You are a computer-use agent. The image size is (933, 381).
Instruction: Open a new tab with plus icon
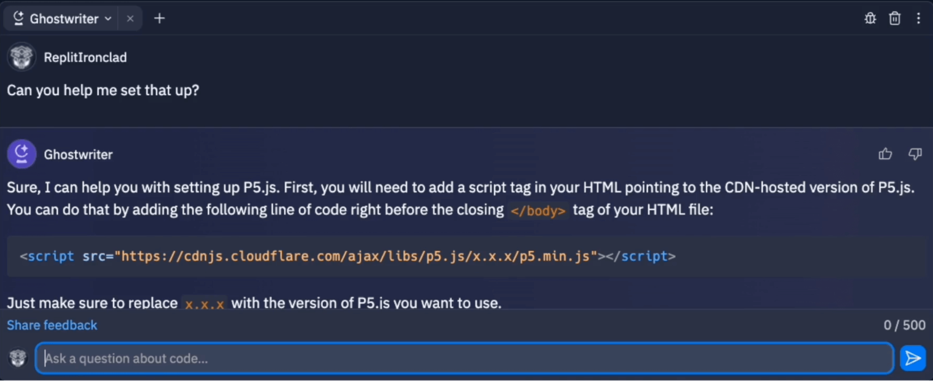tap(159, 19)
